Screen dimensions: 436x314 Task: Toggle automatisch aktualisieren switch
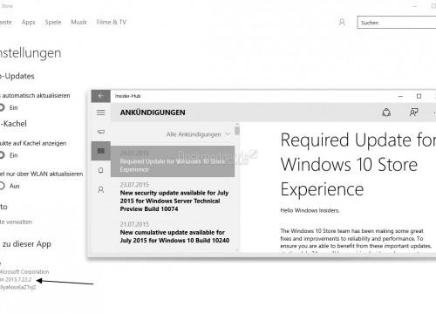[2, 107]
